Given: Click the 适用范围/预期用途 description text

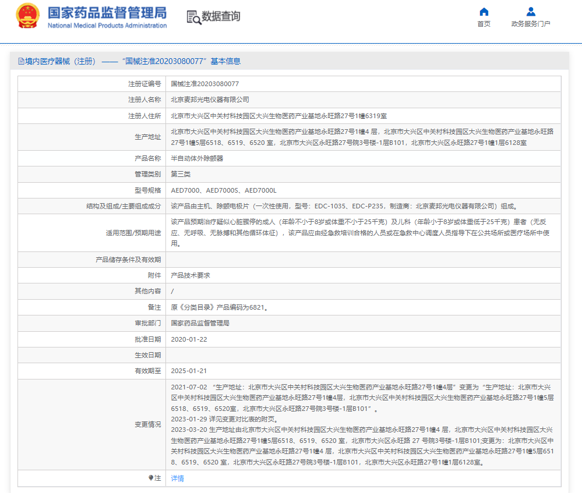Looking at the screenshot, I should click(x=360, y=233).
